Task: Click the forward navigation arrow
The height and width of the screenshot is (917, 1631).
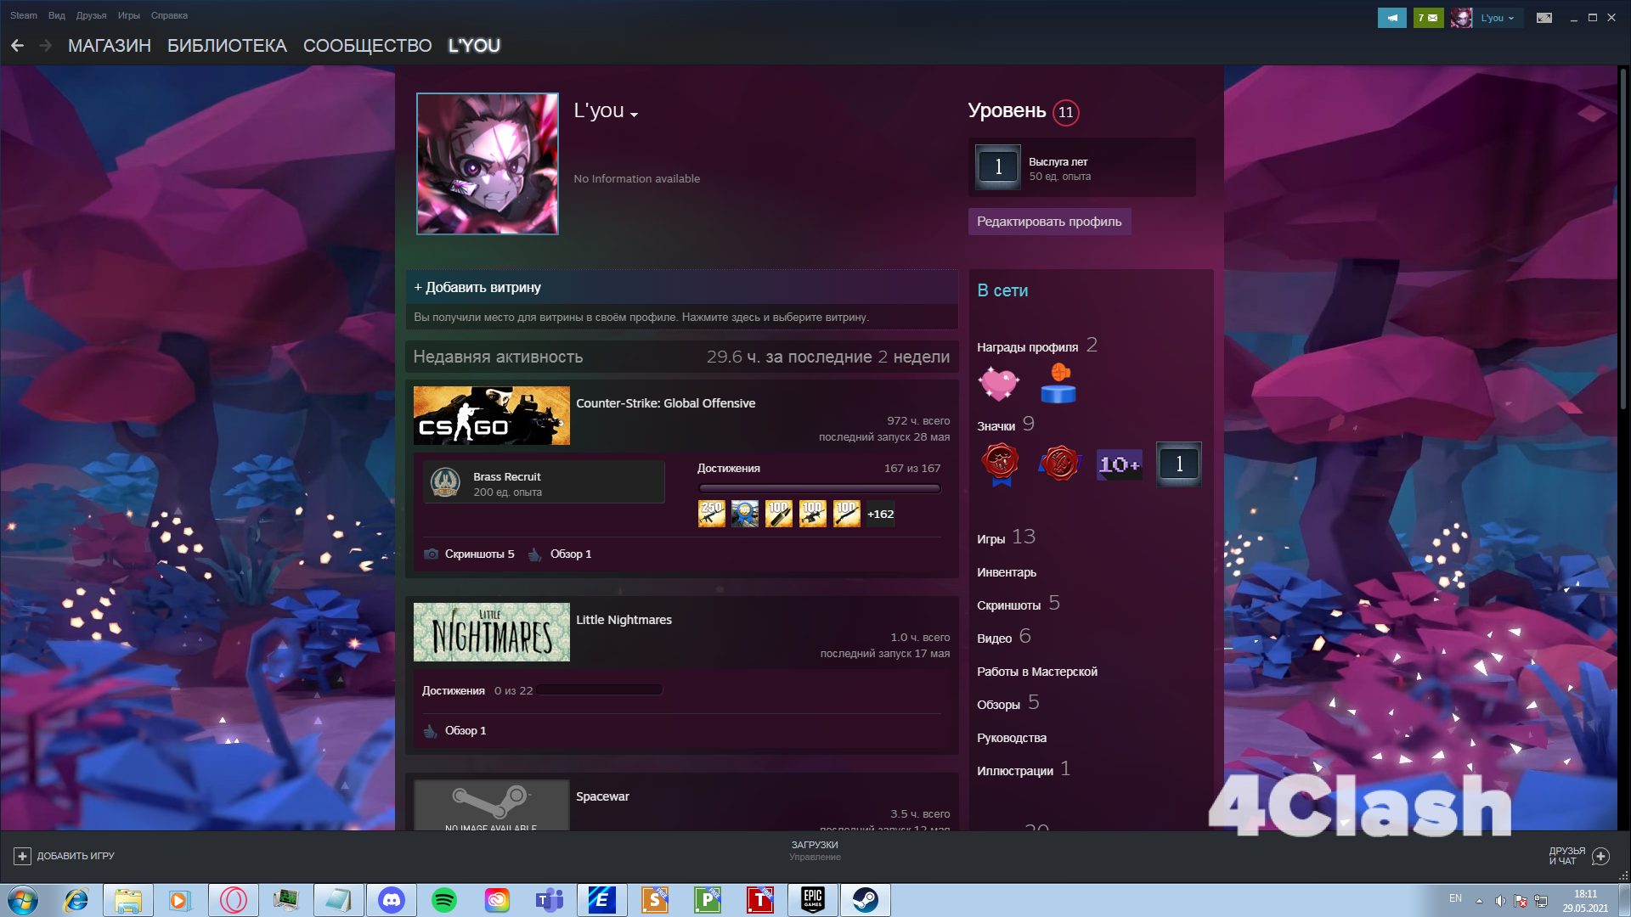Action: (46, 46)
